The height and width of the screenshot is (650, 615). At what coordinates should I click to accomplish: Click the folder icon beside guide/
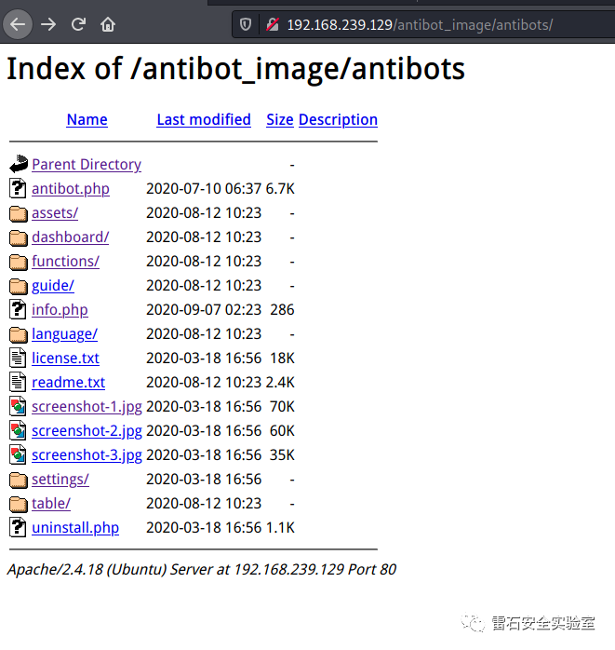click(x=19, y=286)
